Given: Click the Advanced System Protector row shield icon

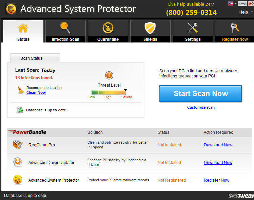Looking at the screenshot, I should (18, 180).
